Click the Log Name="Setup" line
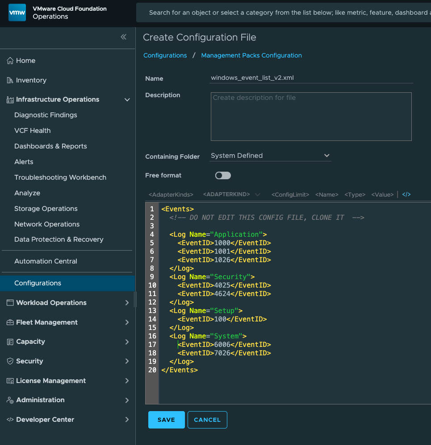This screenshot has width=431, height=445. click(x=206, y=311)
